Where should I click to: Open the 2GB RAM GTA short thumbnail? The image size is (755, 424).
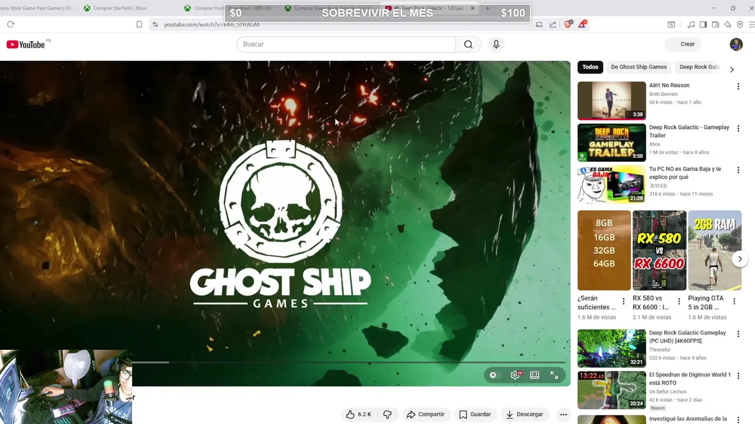point(715,250)
